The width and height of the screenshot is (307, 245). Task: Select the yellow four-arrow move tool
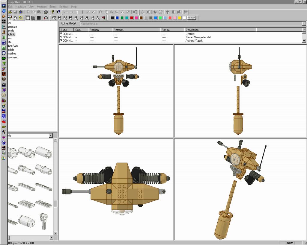click(21, 18)
